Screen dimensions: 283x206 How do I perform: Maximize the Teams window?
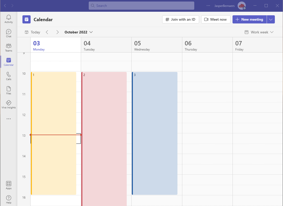266,6
